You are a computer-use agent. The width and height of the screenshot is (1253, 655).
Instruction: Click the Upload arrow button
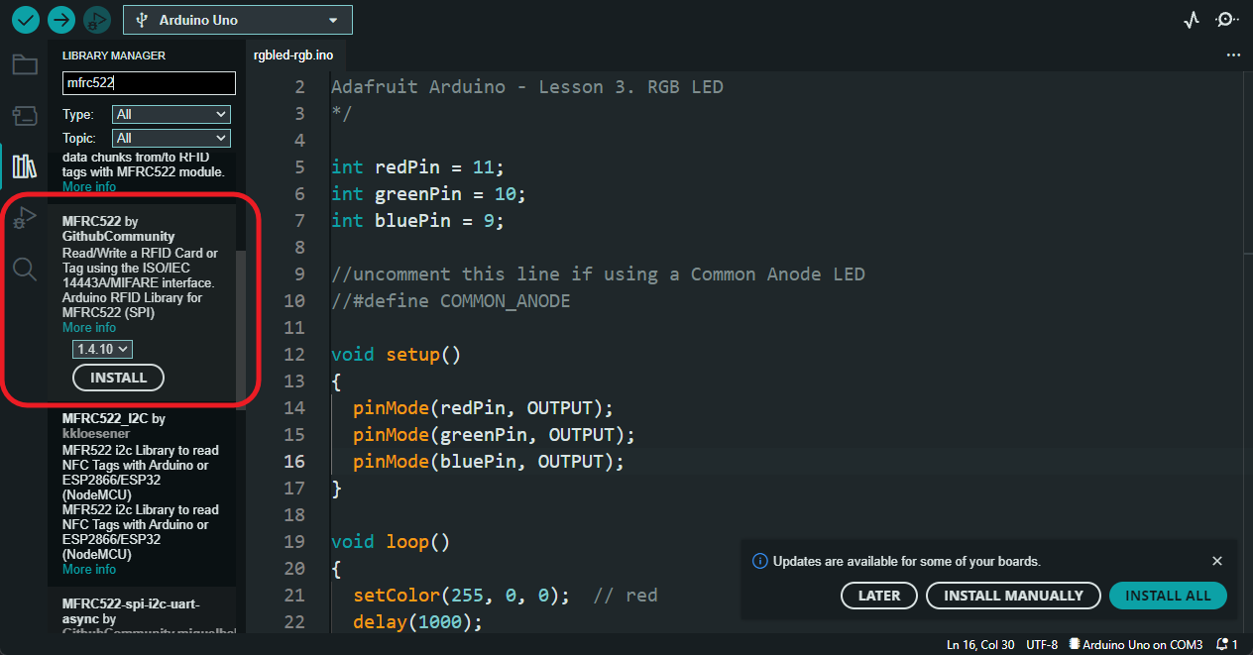tap(61, 19)
